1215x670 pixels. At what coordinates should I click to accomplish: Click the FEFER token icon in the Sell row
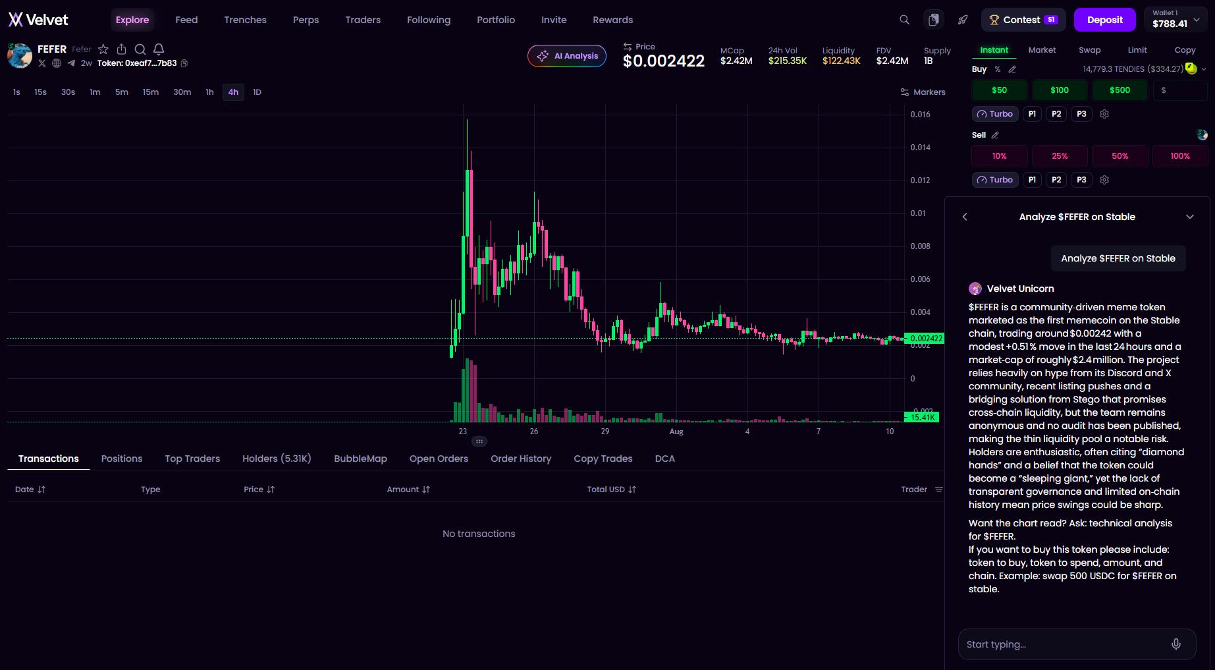click(1202, 135)
